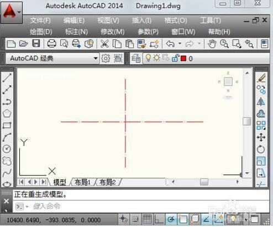Select the Rectangle tool
273x227 pixels.
7,126
